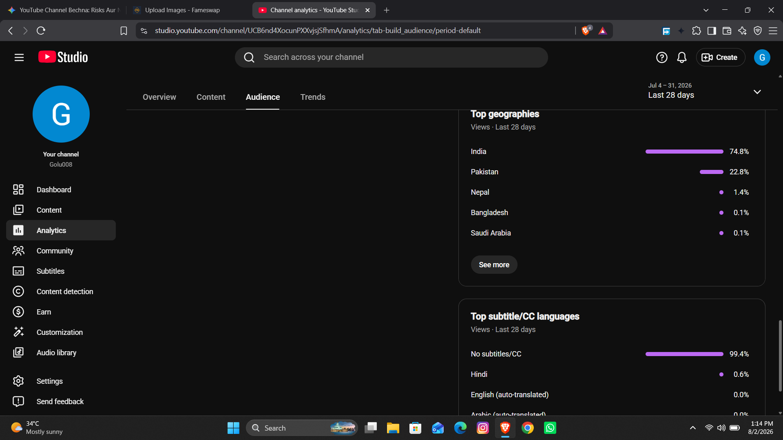Open the Analytics sidebar item

point(61,230)
